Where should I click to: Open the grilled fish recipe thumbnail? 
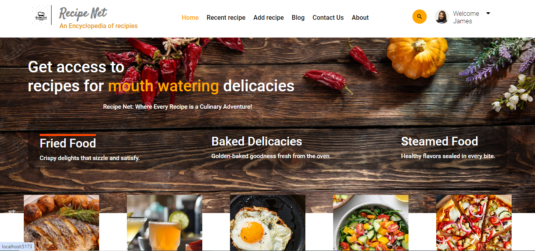pos(61,223)
